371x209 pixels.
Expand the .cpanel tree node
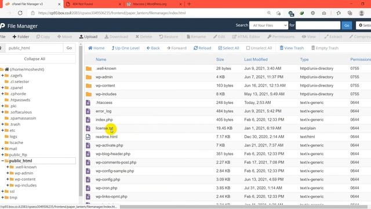click(2, 88)
